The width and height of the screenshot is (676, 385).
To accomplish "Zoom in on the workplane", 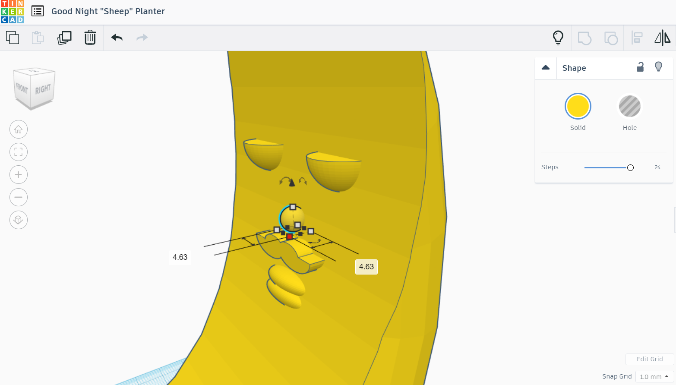I will (19, 175).
